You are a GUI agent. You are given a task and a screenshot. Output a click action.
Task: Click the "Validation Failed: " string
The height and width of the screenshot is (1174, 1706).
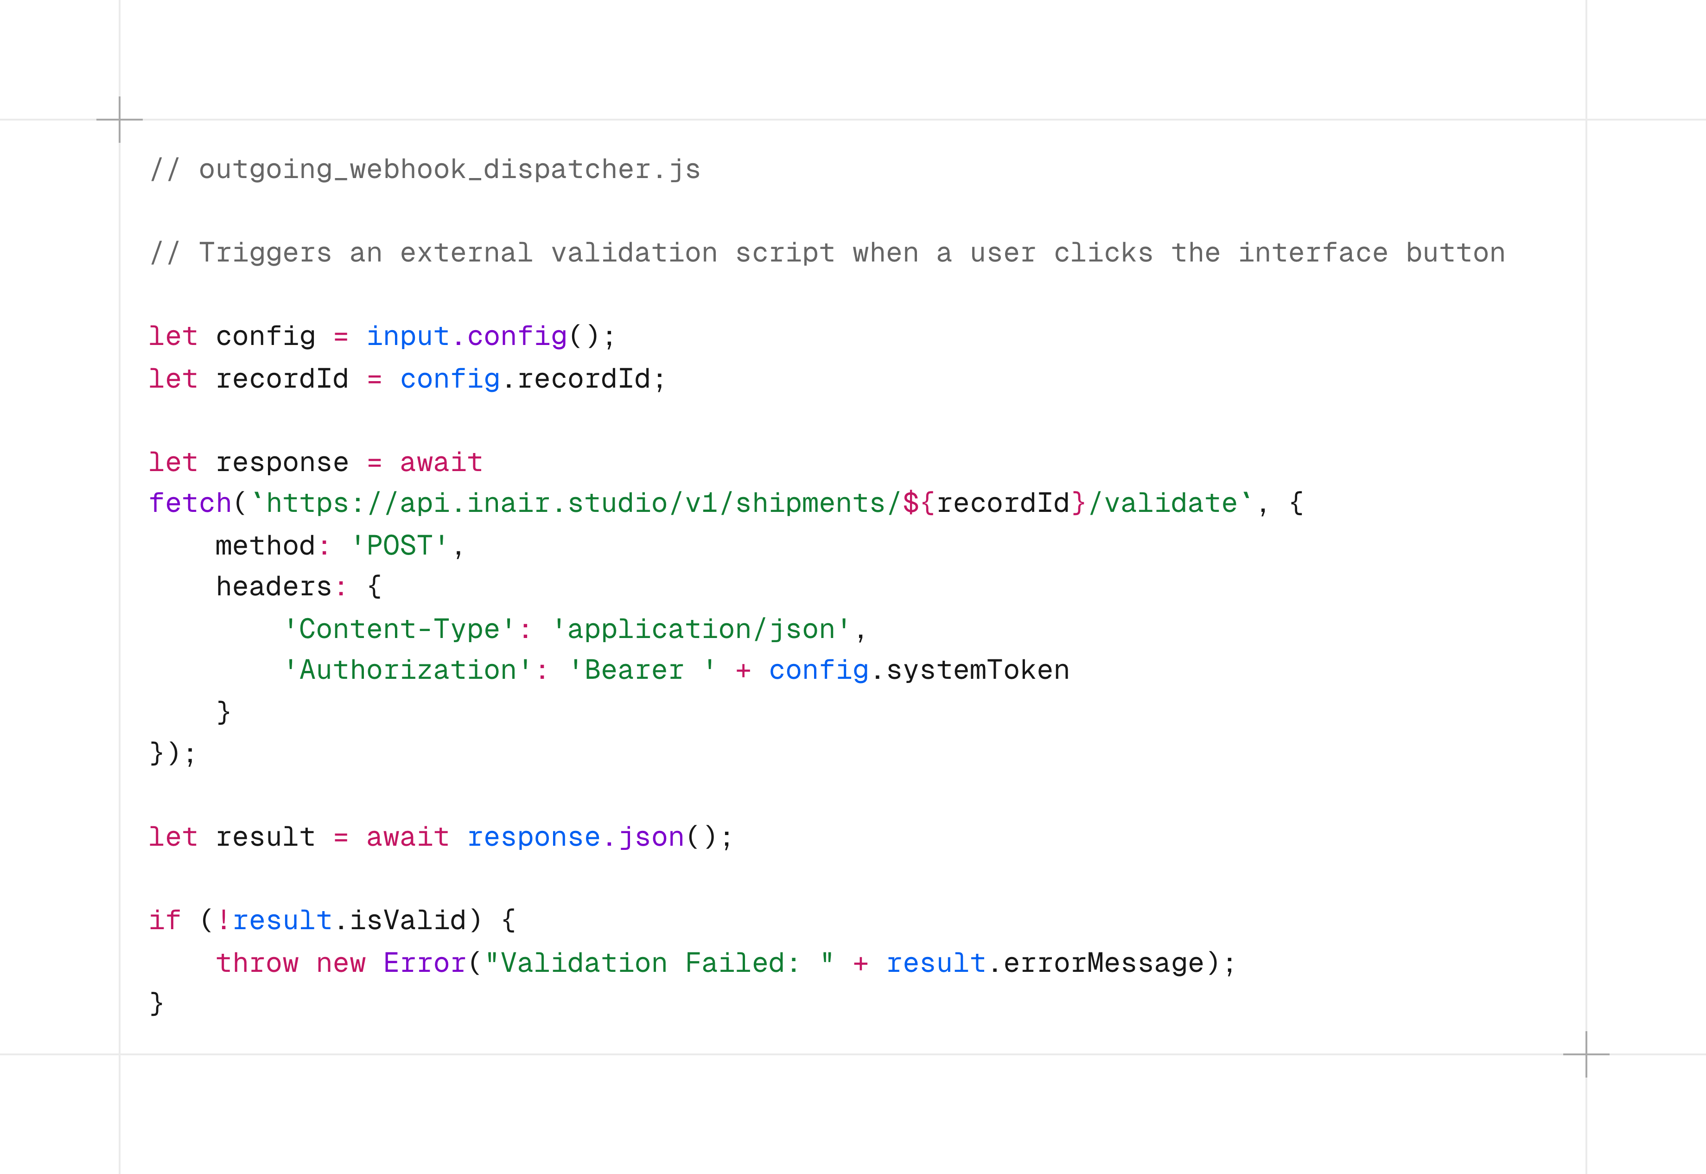pos(660,963)
